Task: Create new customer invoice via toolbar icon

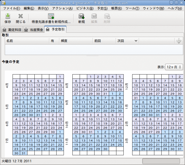Action: pyautogui.click(x=51, y=16)
